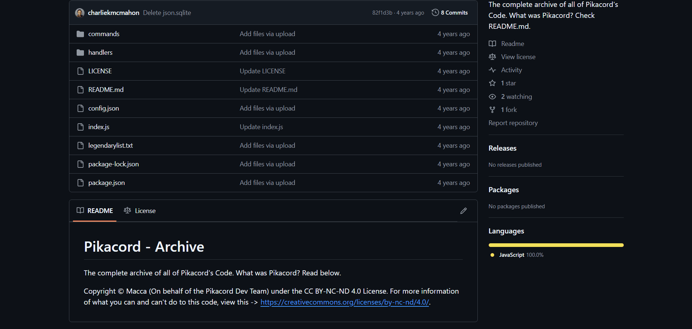Click the fork icon beside 1 fork
The width and height of the screenshot is (692, 329).
[x=492, y=110]
